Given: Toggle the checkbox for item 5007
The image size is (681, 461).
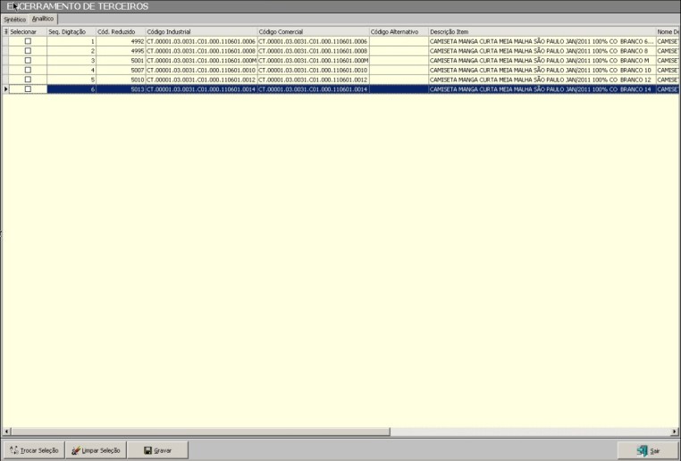Looking at the screenshot, I should tap(28, 70).
